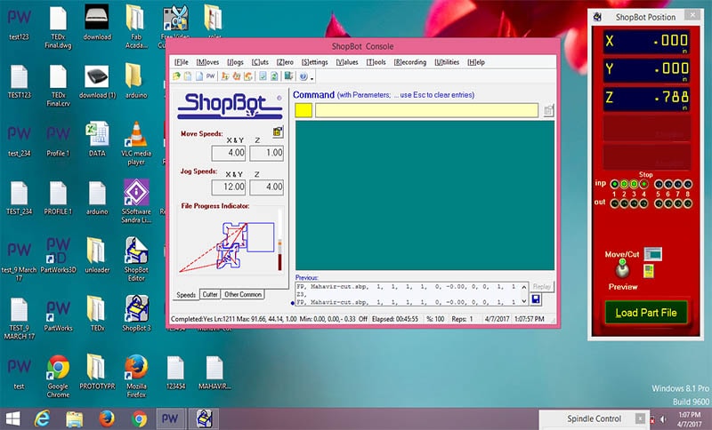Image resolution: width=712 pixels, height=430 pixels.
Task: Open VLC media player desktop icon
Action: point(136,143)
